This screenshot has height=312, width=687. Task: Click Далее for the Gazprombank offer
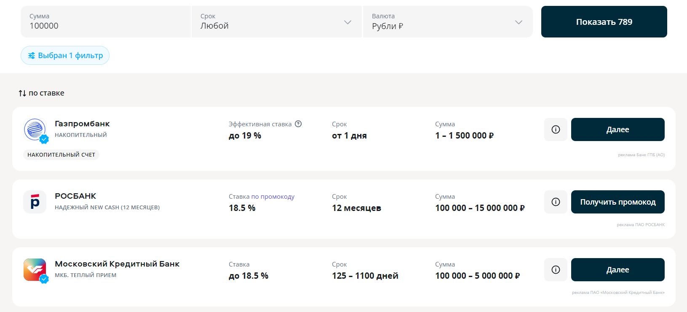[x=617, y=130]
